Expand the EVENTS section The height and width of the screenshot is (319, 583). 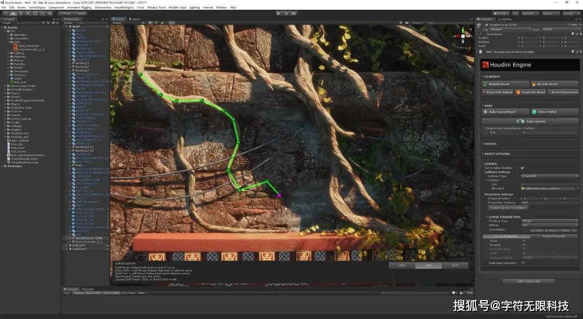[x=490, y=144]
